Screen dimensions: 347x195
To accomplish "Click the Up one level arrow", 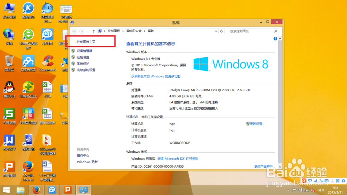I will (x=94, y=31).
